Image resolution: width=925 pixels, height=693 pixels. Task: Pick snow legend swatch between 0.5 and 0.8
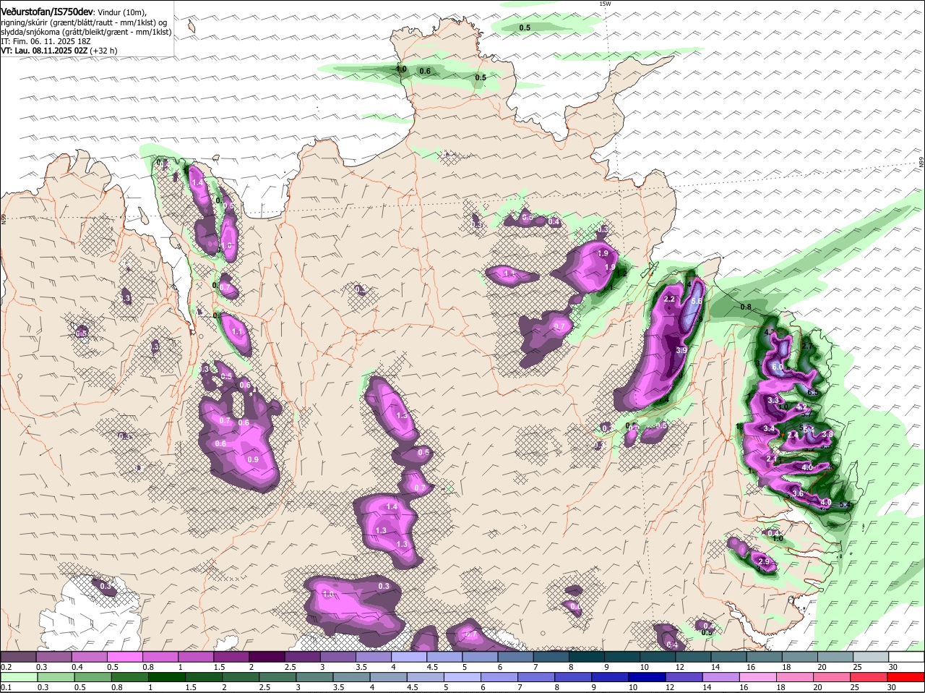[124, 656]
